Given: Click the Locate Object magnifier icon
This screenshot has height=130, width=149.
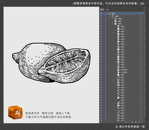Looking at the screenshot, I should (x=129, y=122).
